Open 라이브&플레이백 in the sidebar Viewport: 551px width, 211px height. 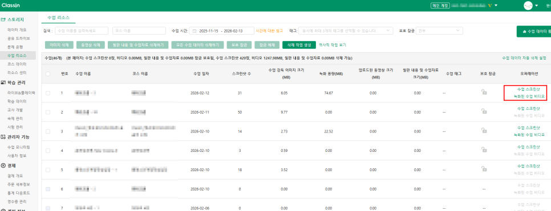pos(21,93)
